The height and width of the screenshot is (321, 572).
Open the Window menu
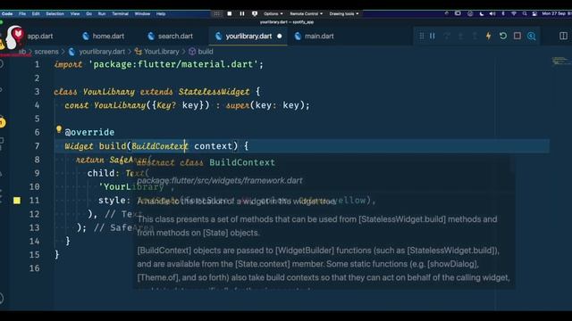tap(142, 14)
